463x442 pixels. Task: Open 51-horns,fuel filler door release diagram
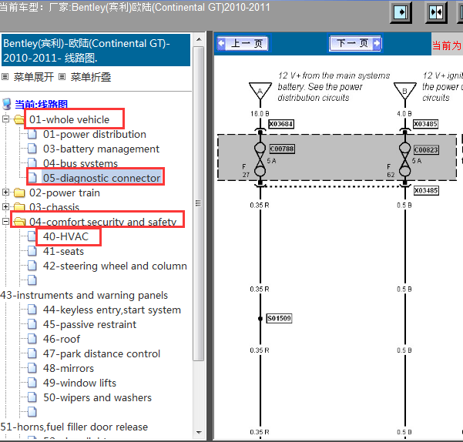coord(74,427)
